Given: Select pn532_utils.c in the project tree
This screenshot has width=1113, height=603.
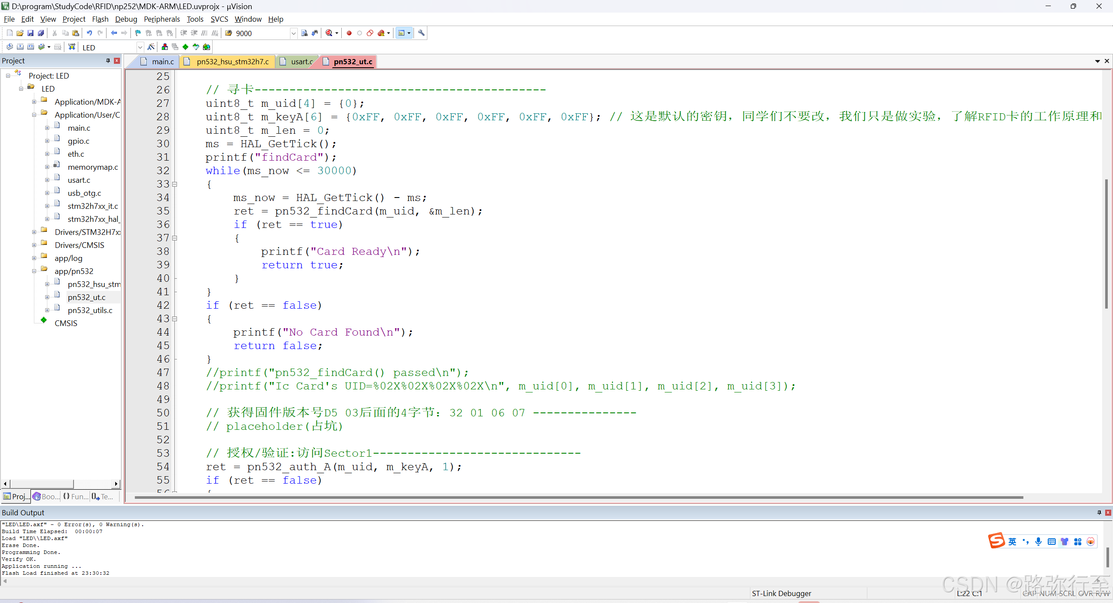Looking at the screenshot, I should (90, 310).
